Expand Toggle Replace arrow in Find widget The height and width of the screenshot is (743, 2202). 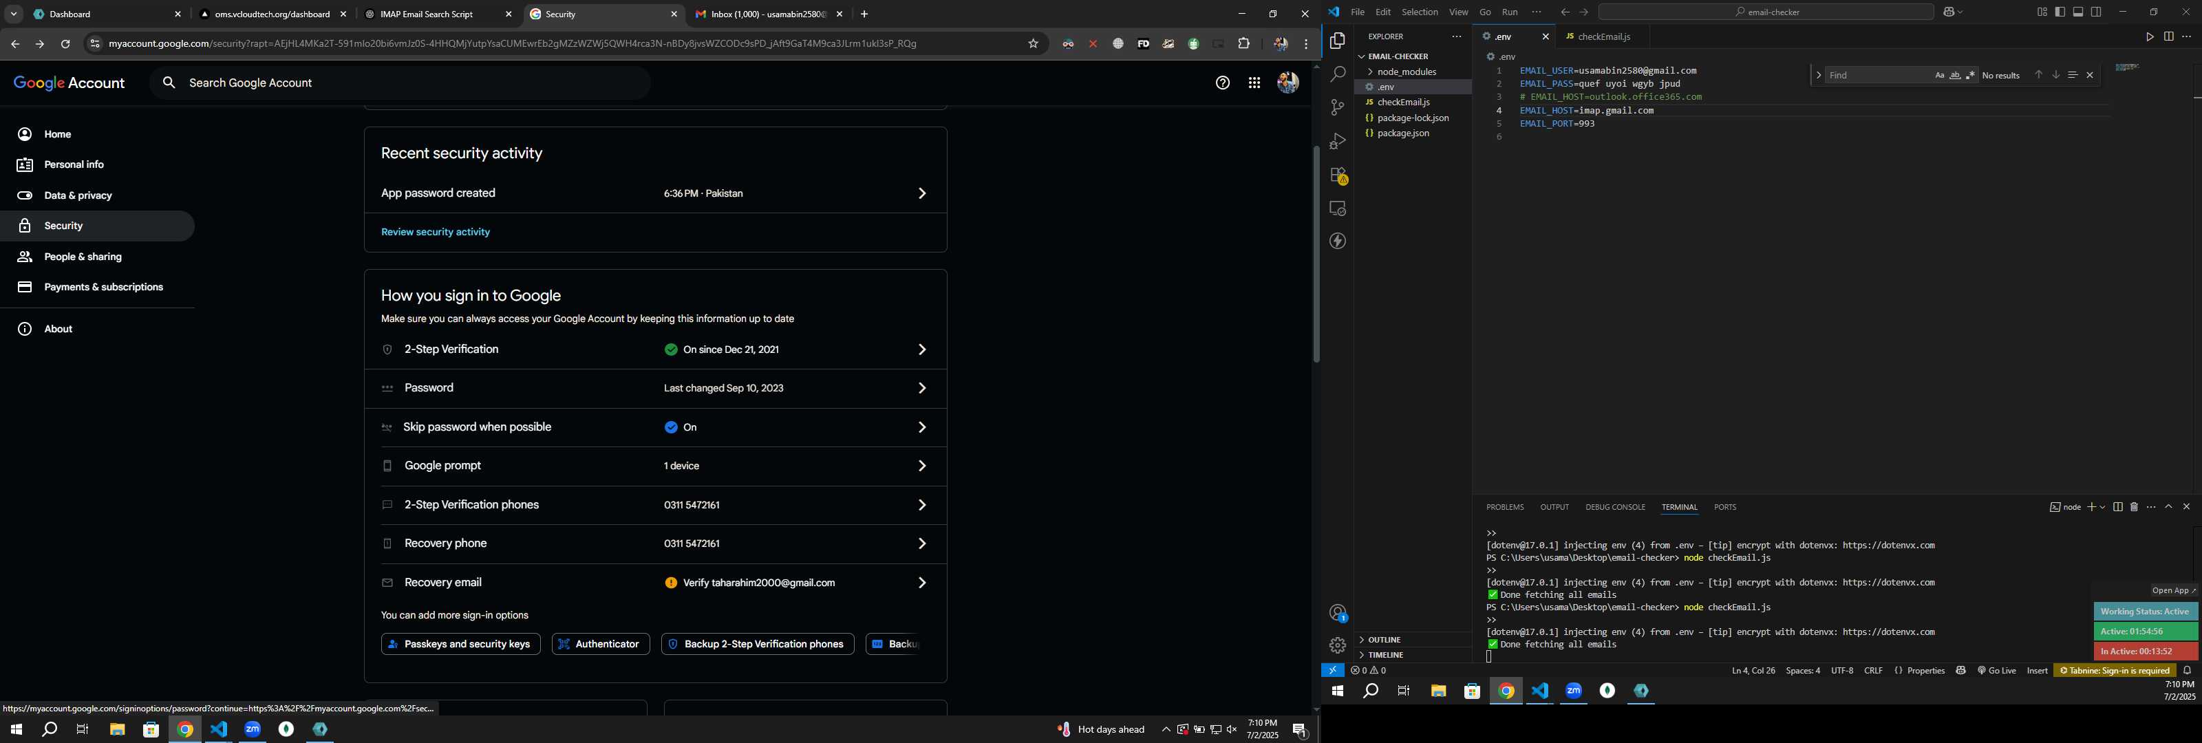coord(1818,75)
